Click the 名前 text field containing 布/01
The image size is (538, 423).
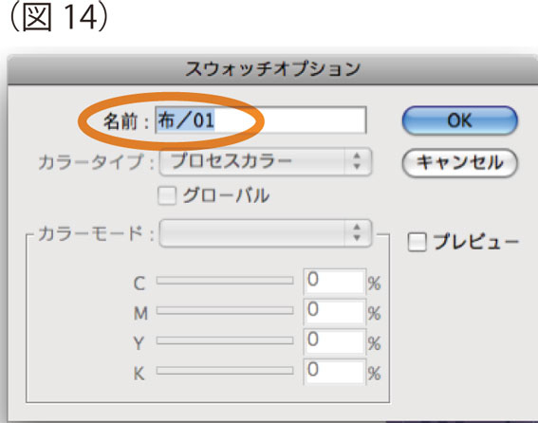[x=261, y=120]
